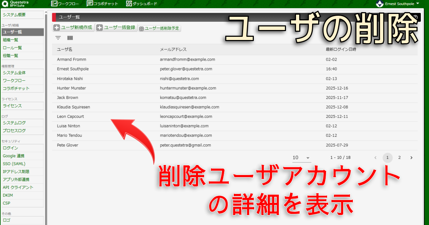Viewport: 429px width, 225px height.
Task: Sort by ユーザ名 column header
Action: pos(65,49)
